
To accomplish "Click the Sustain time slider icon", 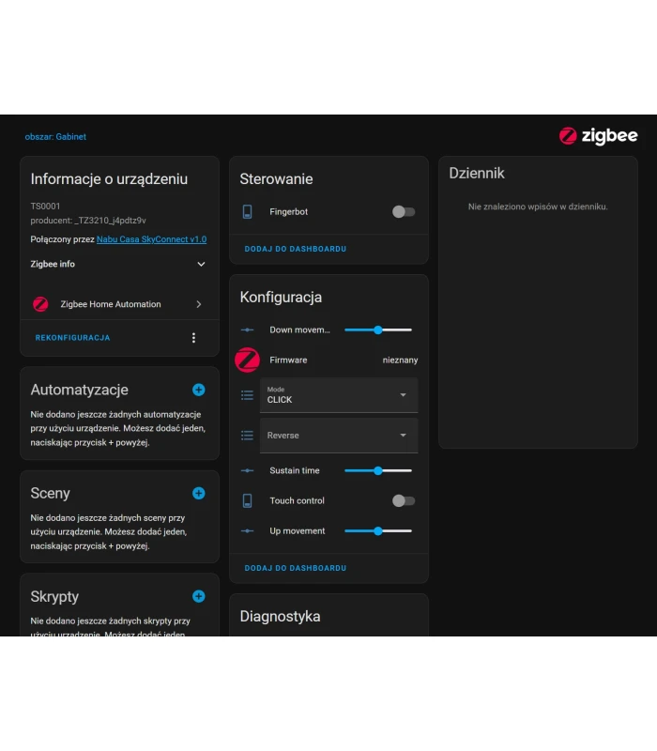I will (x=247, y=471).
